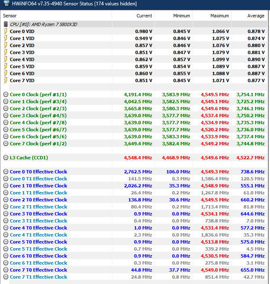Click the 2,026.2 MHz current Core 1 T0 value
This screenshot has height=284, width=270.
[x=138, y=186]
